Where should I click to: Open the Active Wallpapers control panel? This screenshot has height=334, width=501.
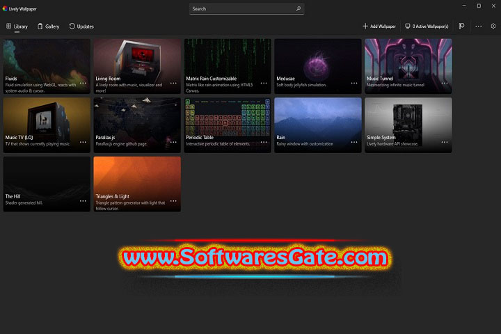pyautogui.click(x=427, y=26)
